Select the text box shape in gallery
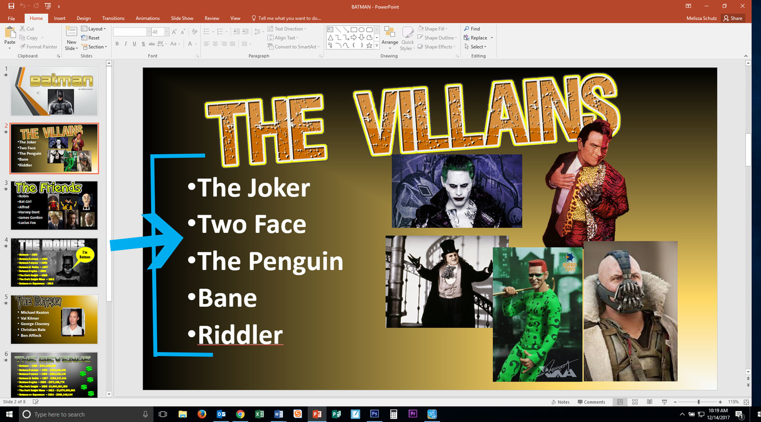The width and height of the screenshot is (761, 422). click(x=330, y=30)
